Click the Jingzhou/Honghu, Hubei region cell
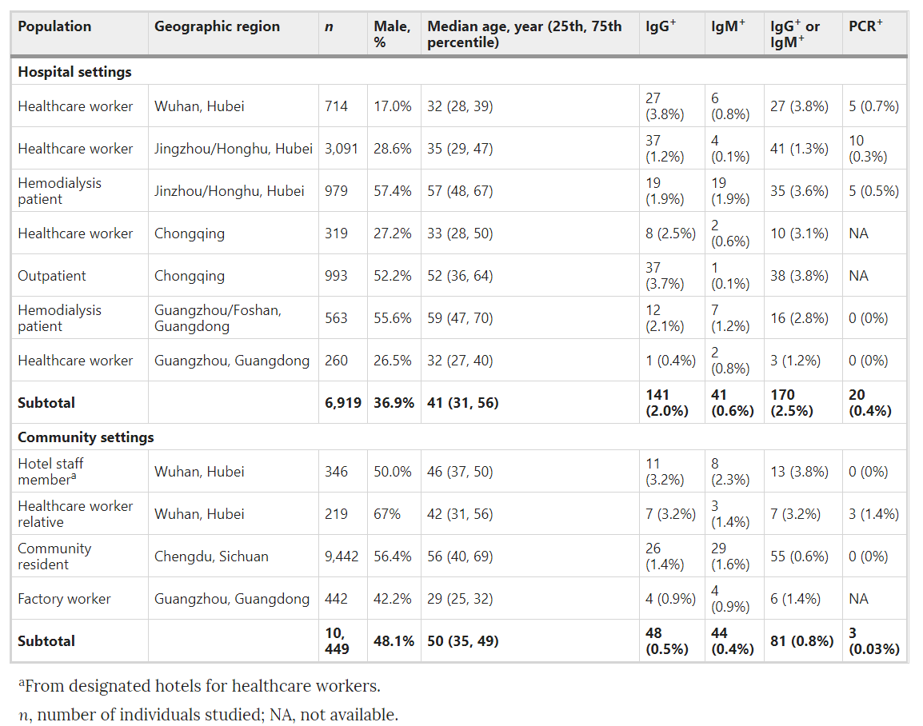Viewport: 923px width, 726px height. click(233, 149)
